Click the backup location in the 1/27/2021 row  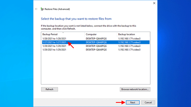[129, 42]
